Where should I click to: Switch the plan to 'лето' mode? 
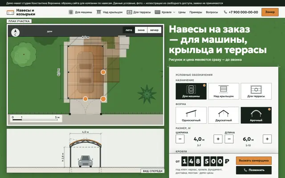pos(129,30)
